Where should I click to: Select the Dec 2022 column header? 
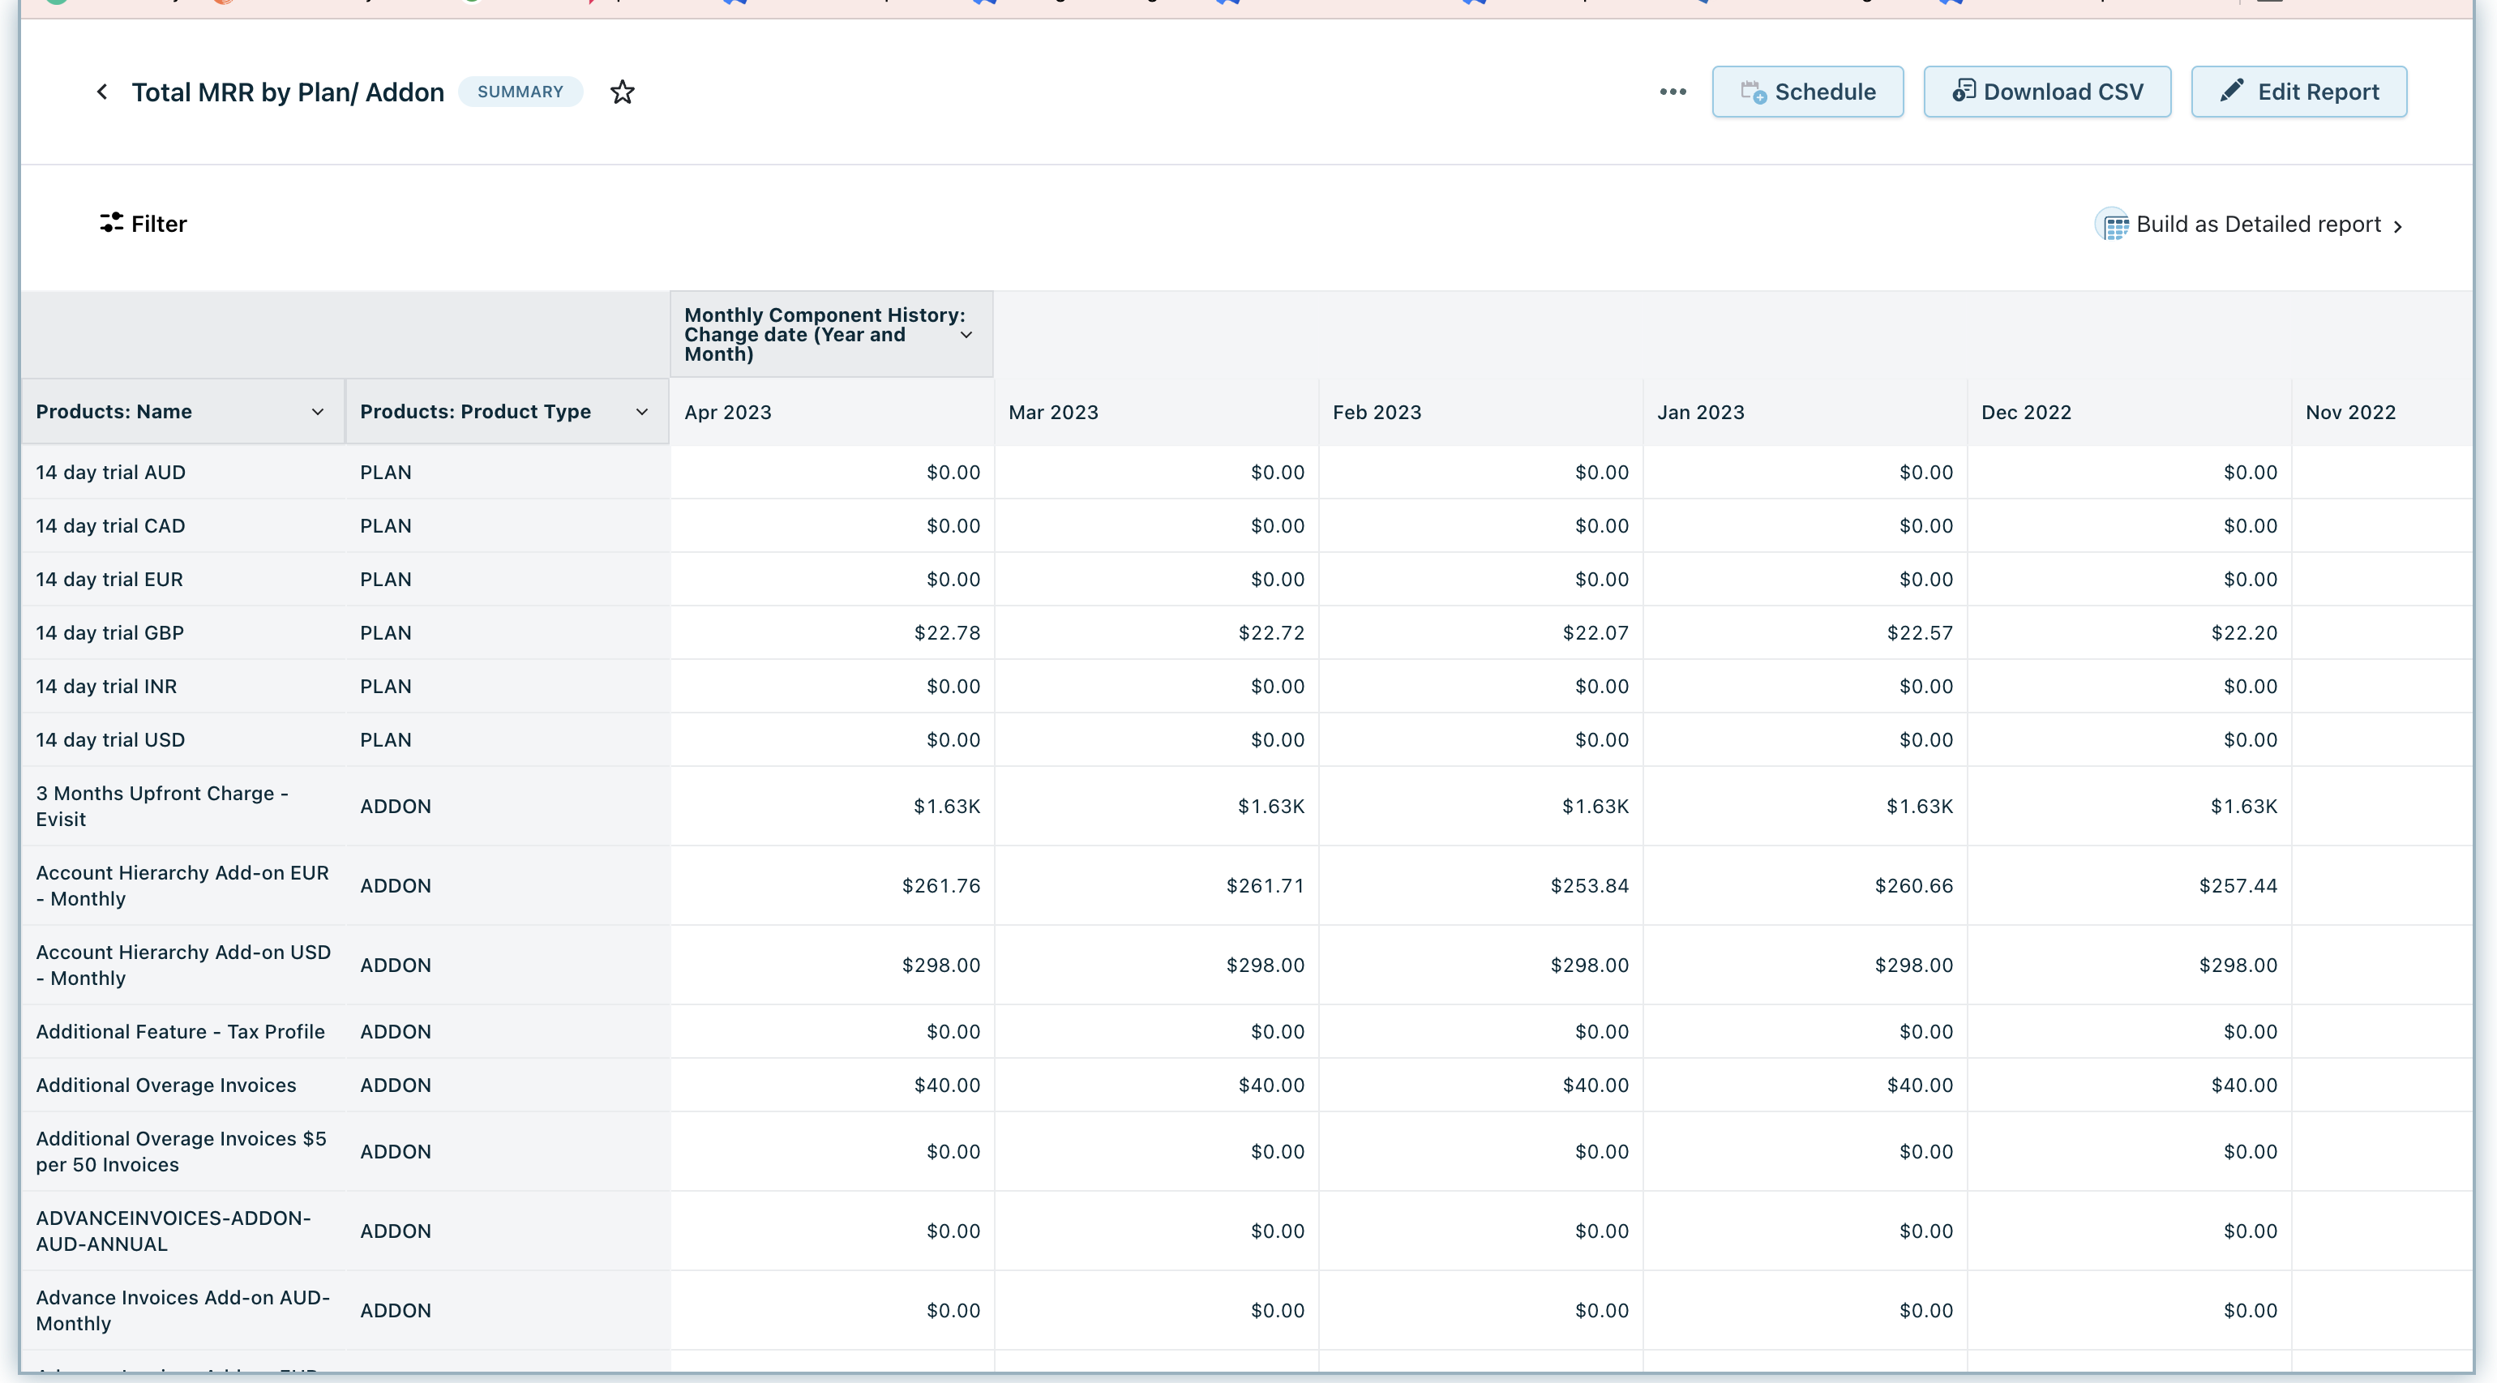pos(2026,413)
